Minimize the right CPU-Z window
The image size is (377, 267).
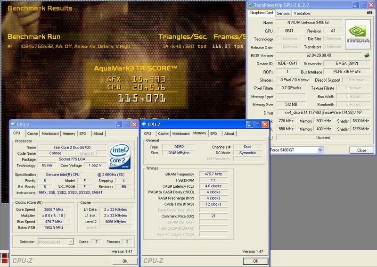[249, 124]
